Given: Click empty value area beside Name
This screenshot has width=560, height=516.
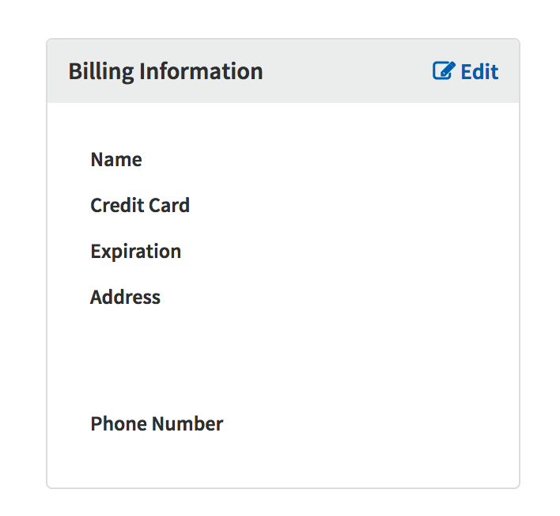Looking at the screenshot, I should 332,160.
